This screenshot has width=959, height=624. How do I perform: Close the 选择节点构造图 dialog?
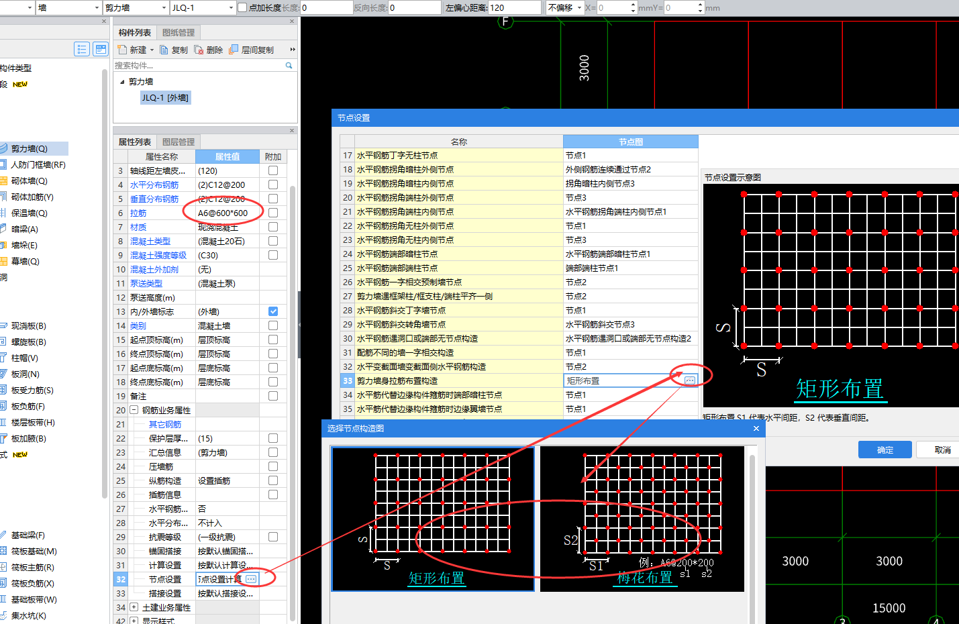click(x=756, y=428)
